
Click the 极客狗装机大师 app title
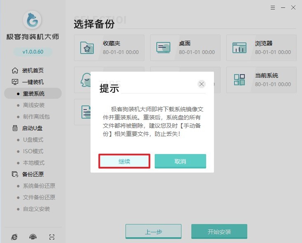click(33, 37)
